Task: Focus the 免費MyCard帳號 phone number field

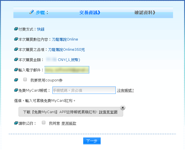Action: click(x=84, y=90)
